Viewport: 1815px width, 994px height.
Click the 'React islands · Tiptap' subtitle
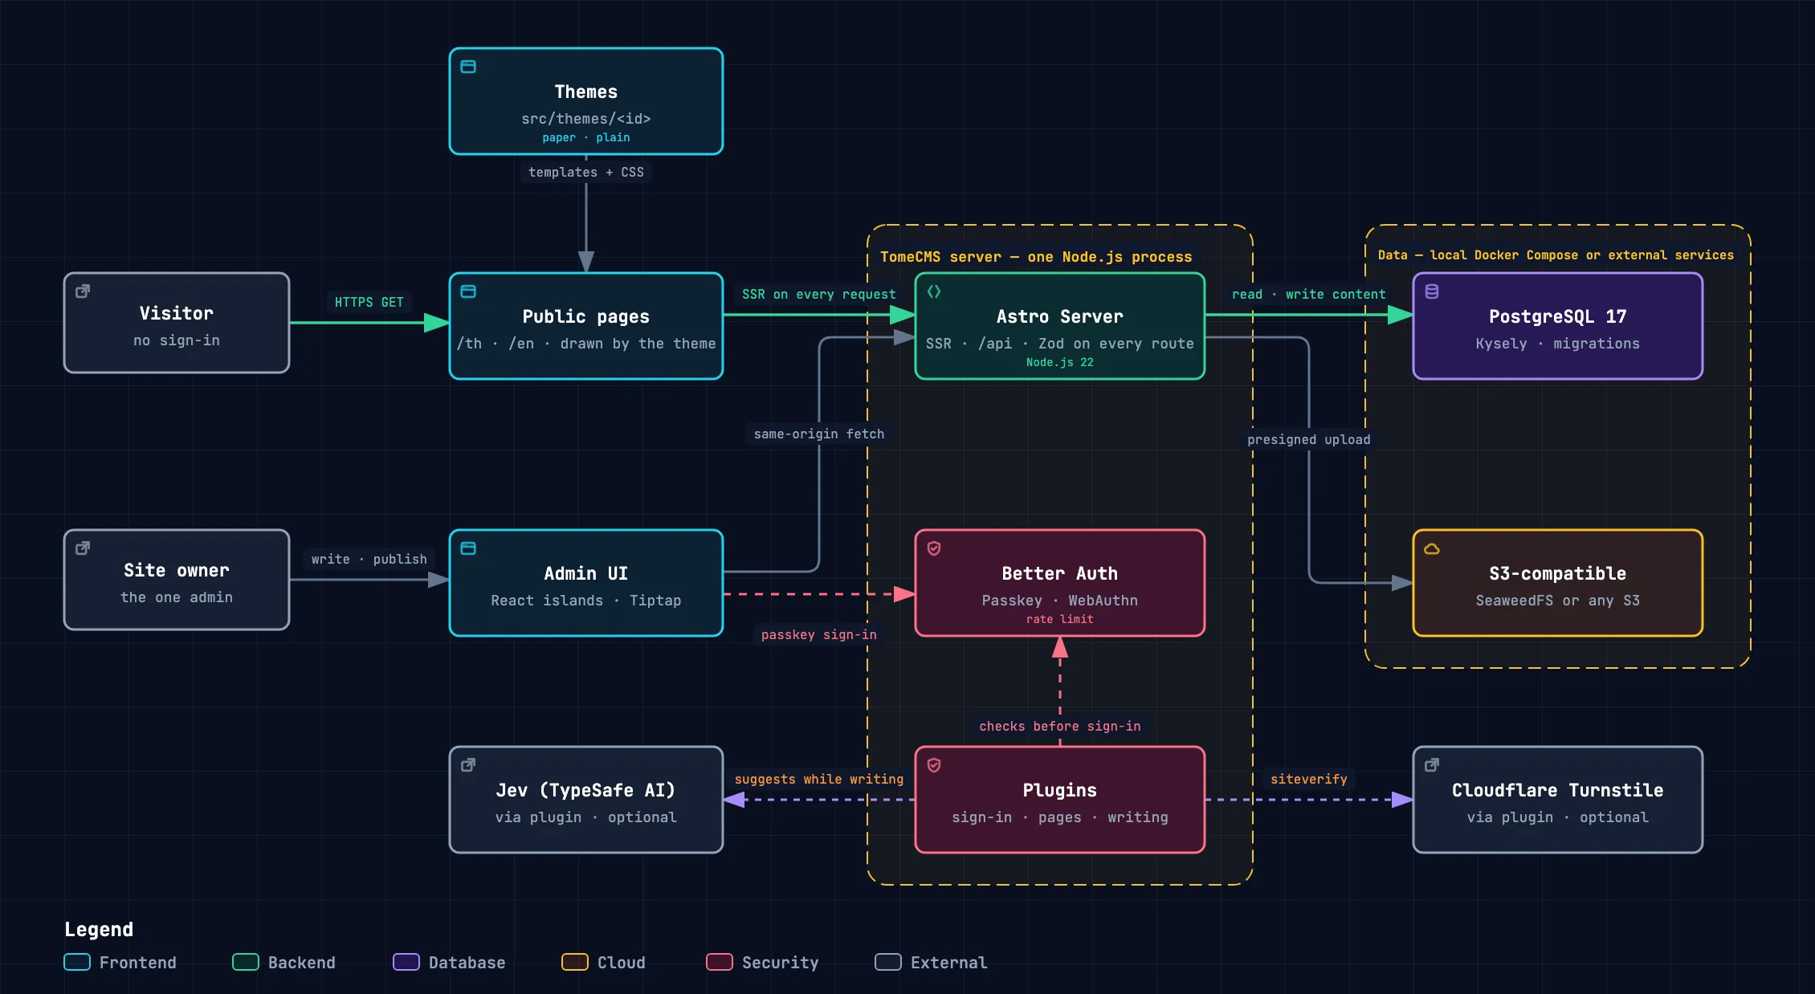click(586, 600)
